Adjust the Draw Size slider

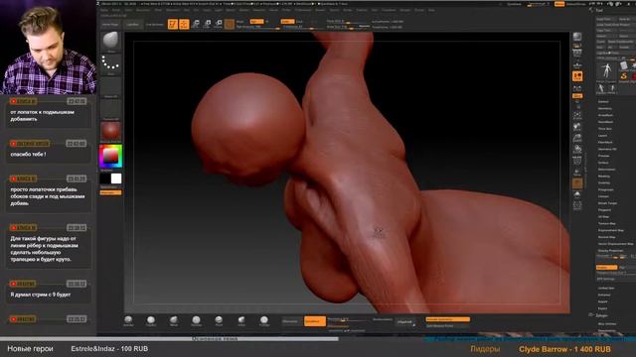click(x=348, y=27)
